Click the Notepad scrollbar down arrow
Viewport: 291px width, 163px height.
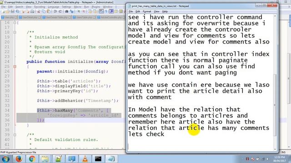point(275,149)
